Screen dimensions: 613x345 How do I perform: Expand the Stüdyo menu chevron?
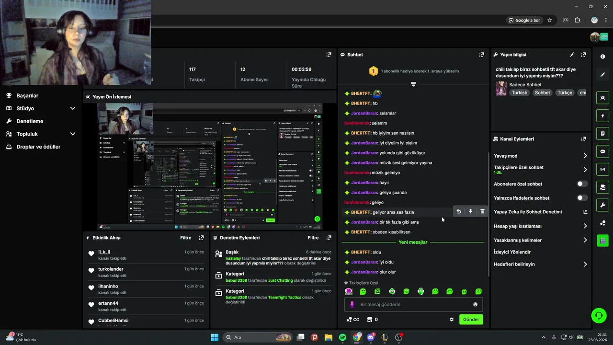coord(73,108)
